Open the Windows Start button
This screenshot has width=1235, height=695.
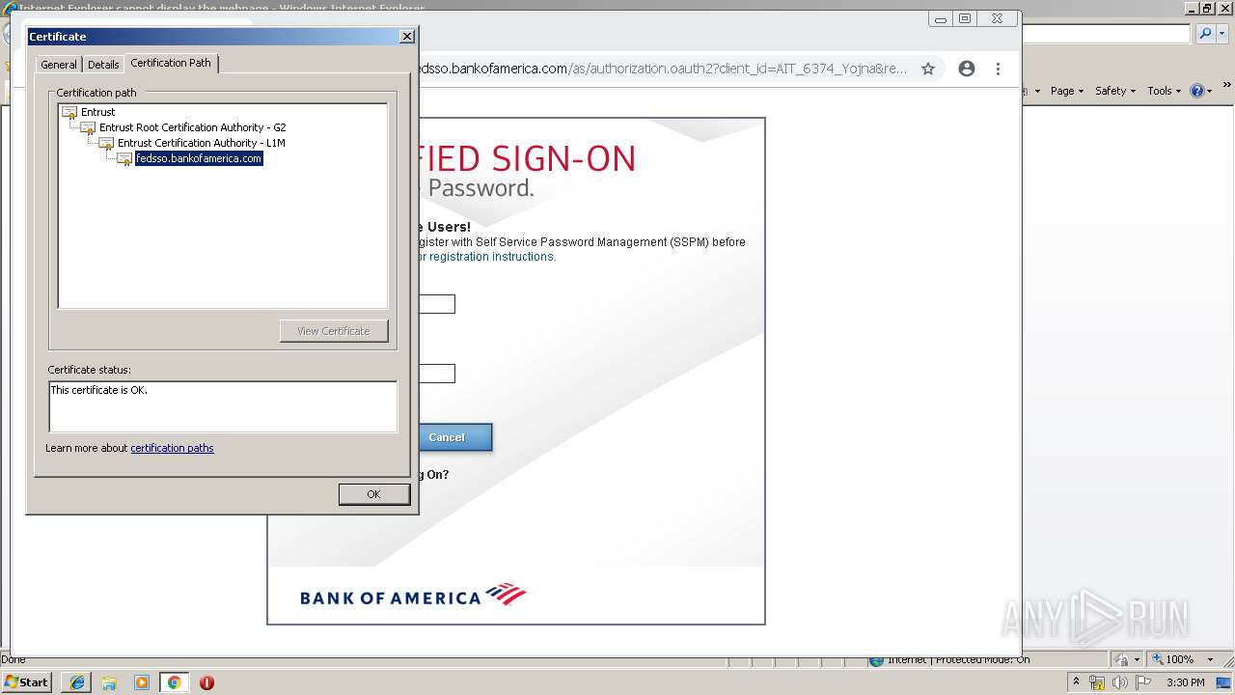27,681
